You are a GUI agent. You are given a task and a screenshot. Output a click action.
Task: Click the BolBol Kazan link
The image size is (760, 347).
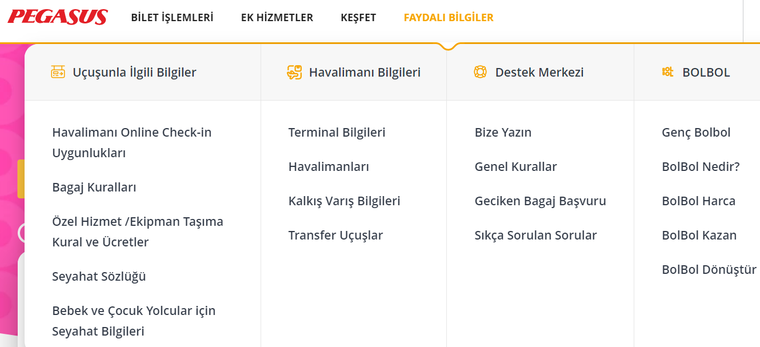pos(699,236)
